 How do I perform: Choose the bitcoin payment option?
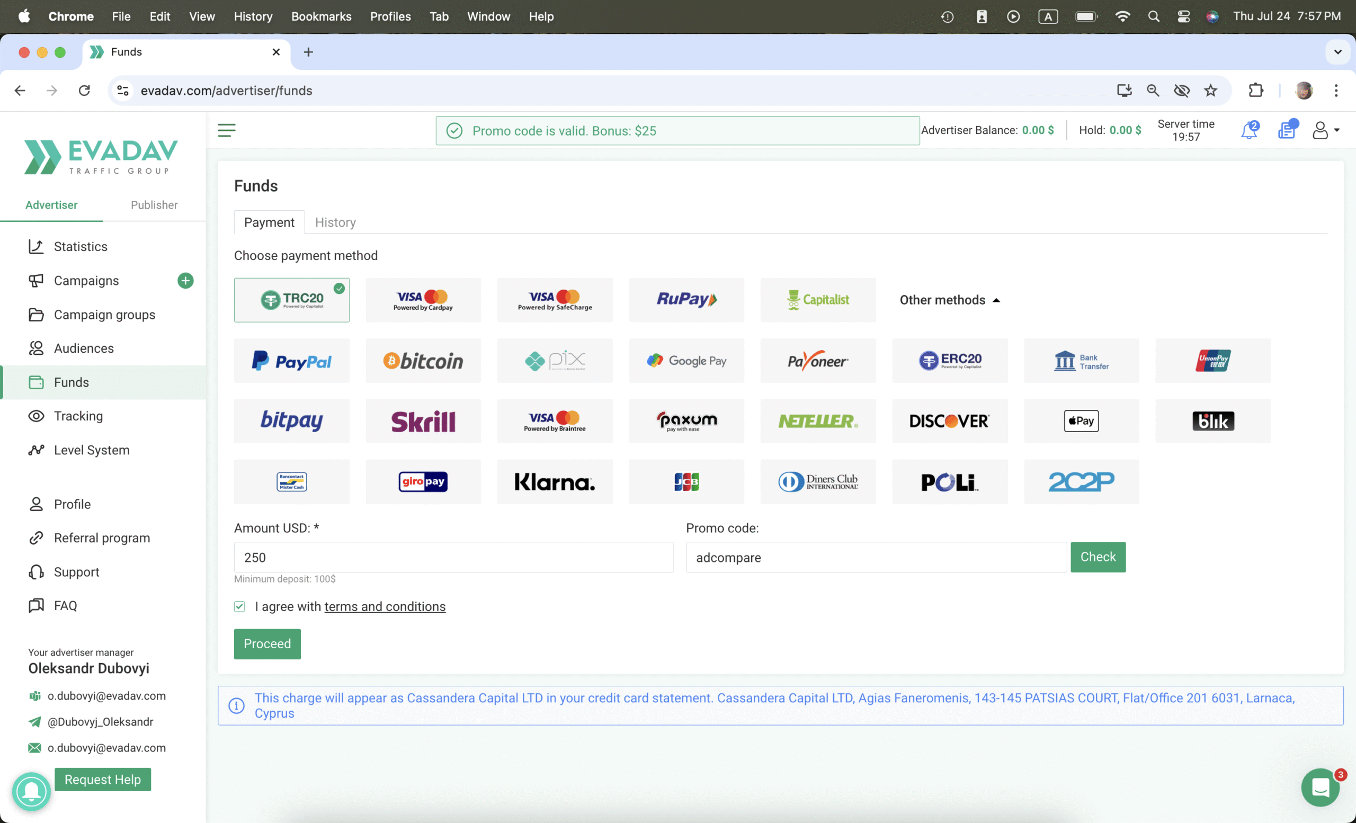(x=423, y=361)
